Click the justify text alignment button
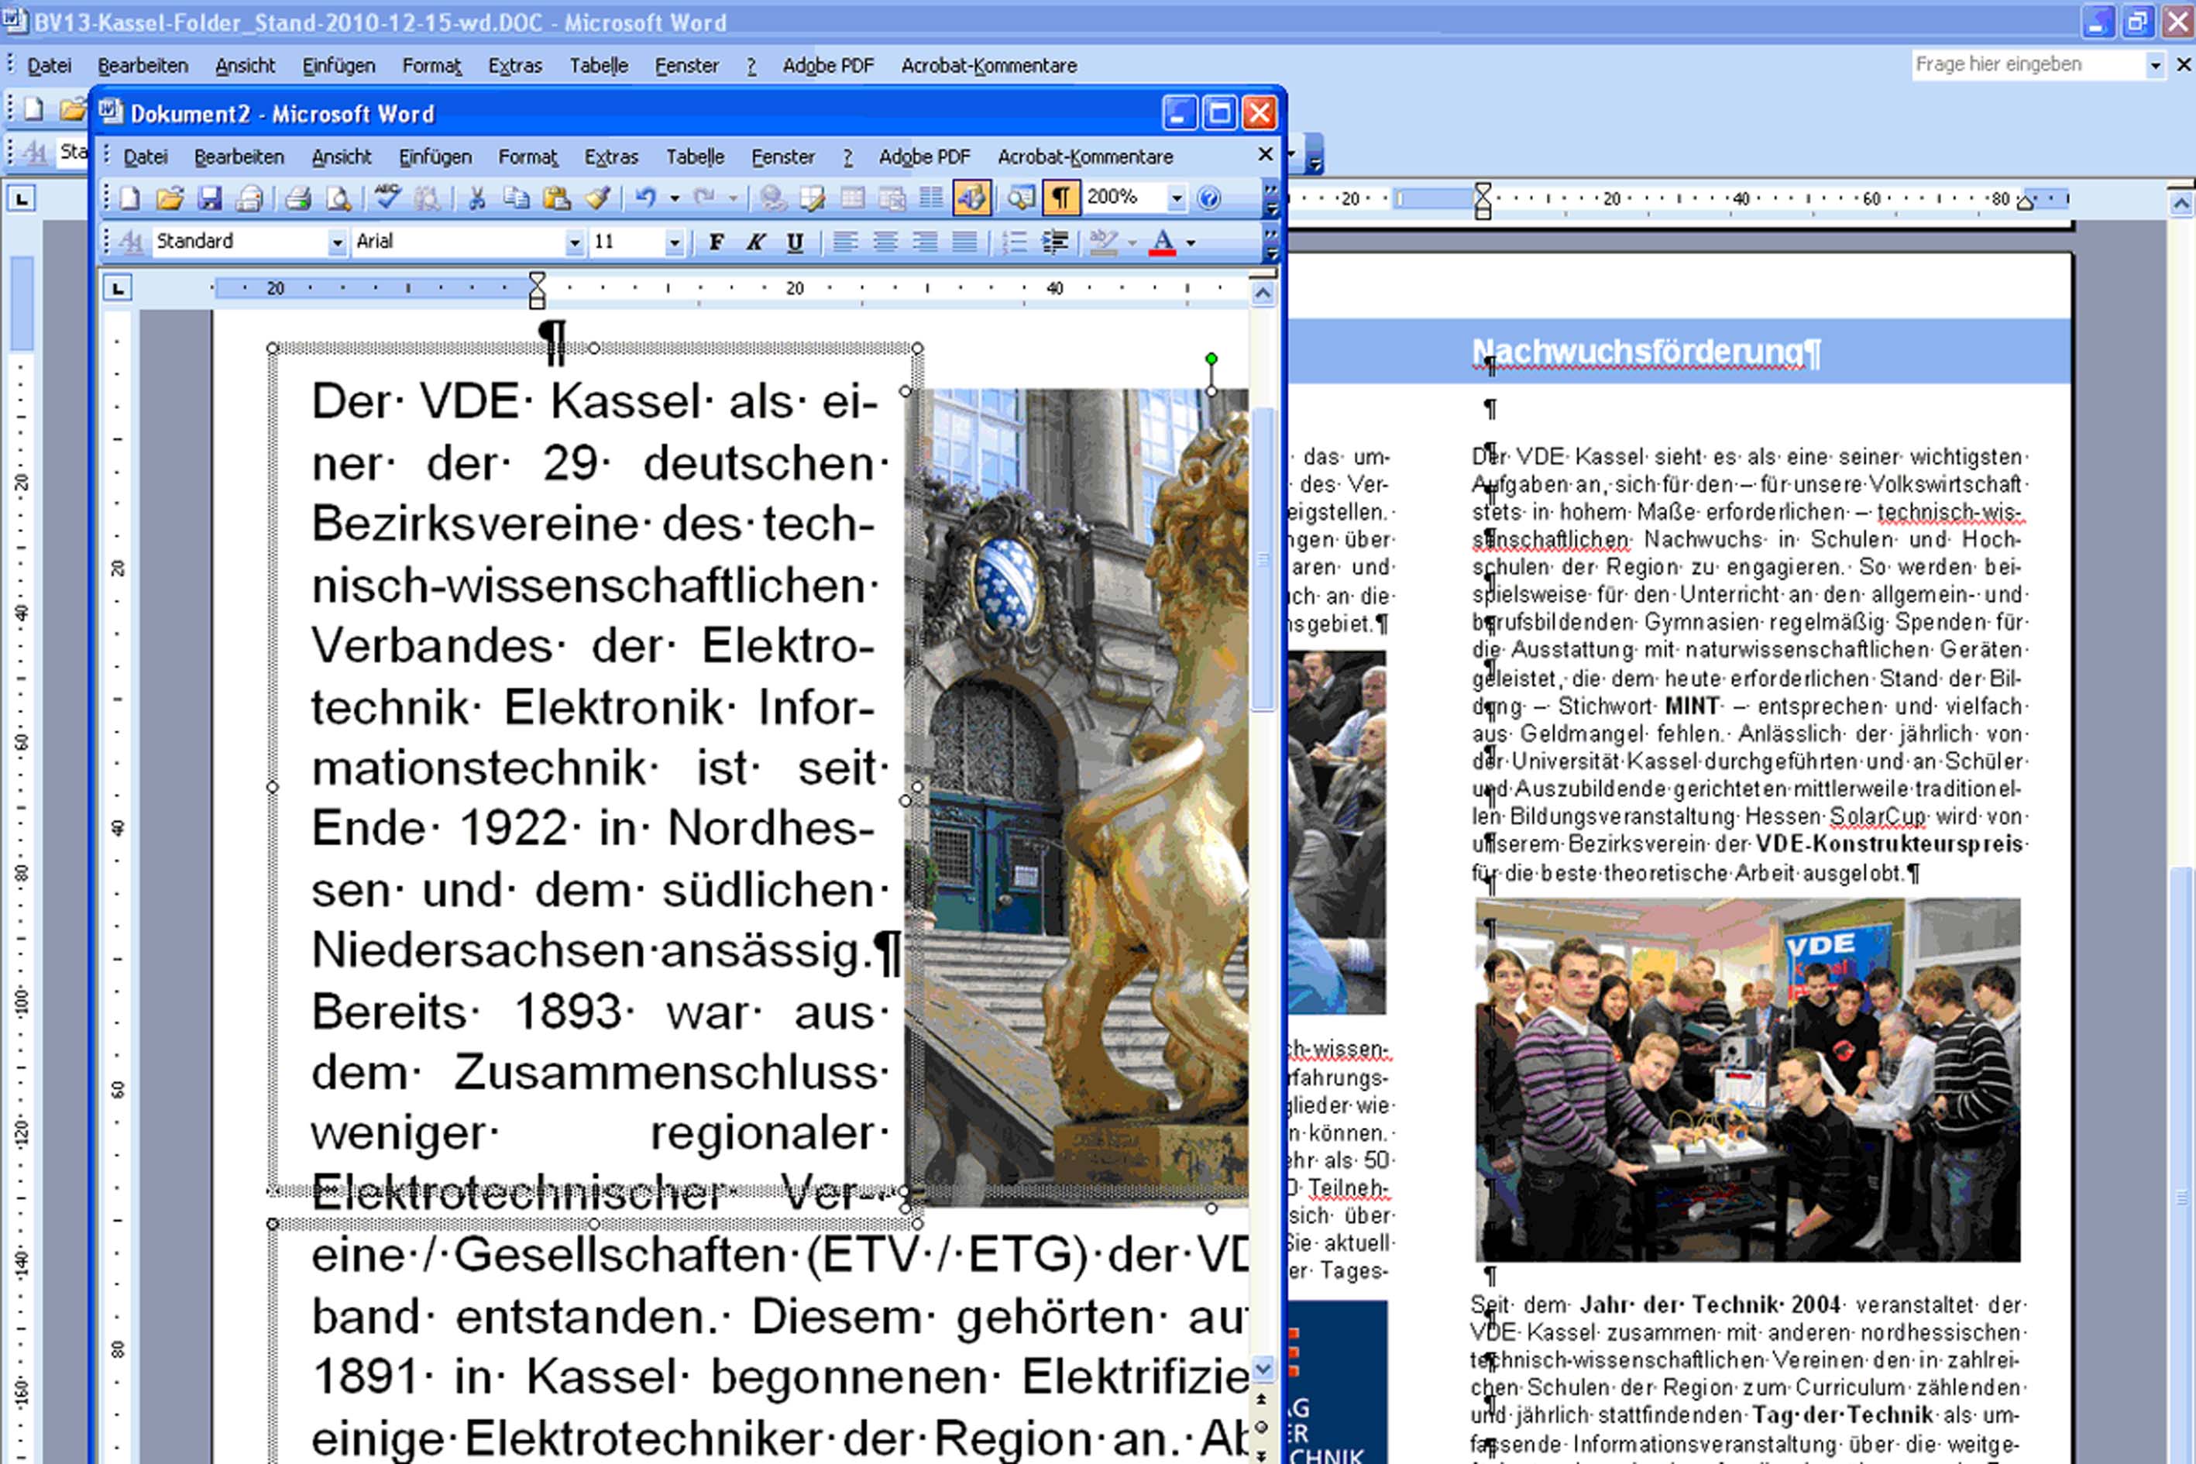Viewport: 2196px width, 1464px height. point(964,242)
